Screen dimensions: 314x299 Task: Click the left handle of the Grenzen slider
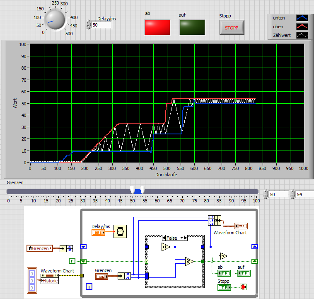(x=133, y=189)
